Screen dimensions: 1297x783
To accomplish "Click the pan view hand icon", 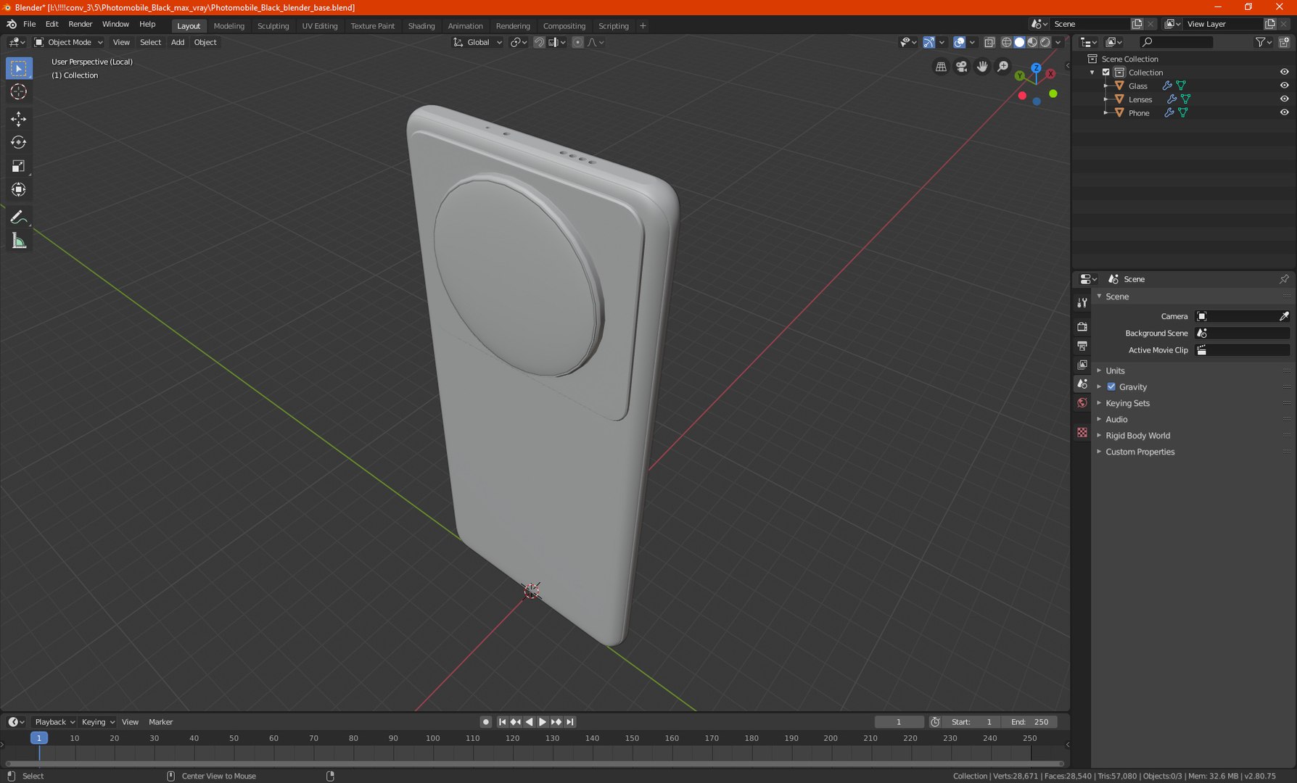I will coord(982,67).
